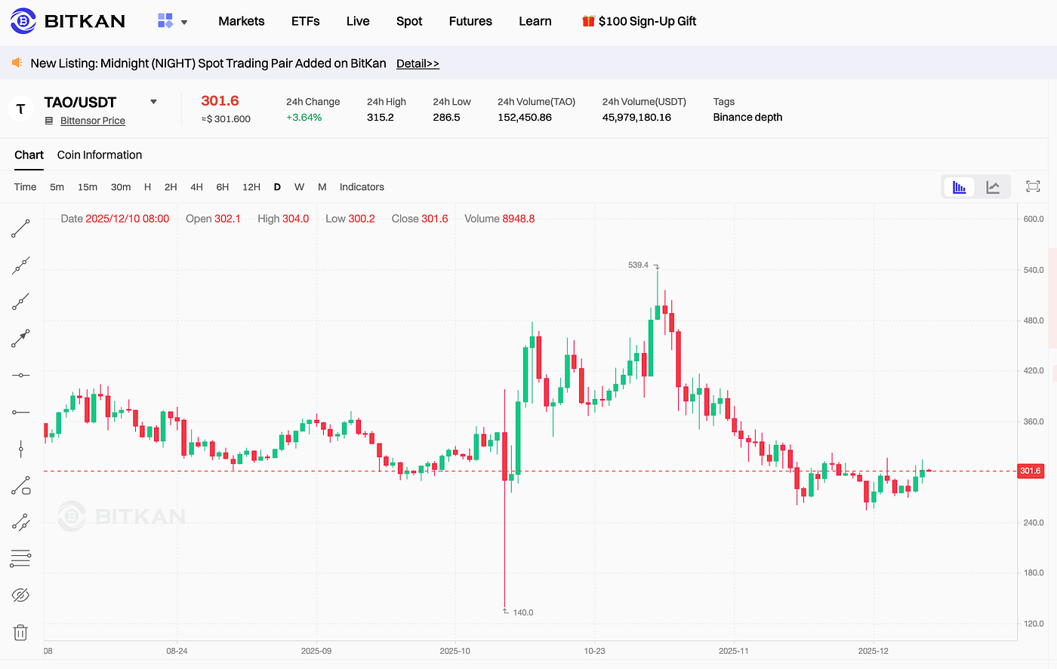Open the apps grid menu icon
1057x669 pixels.
pyautogui.click(x=165, y=21)
